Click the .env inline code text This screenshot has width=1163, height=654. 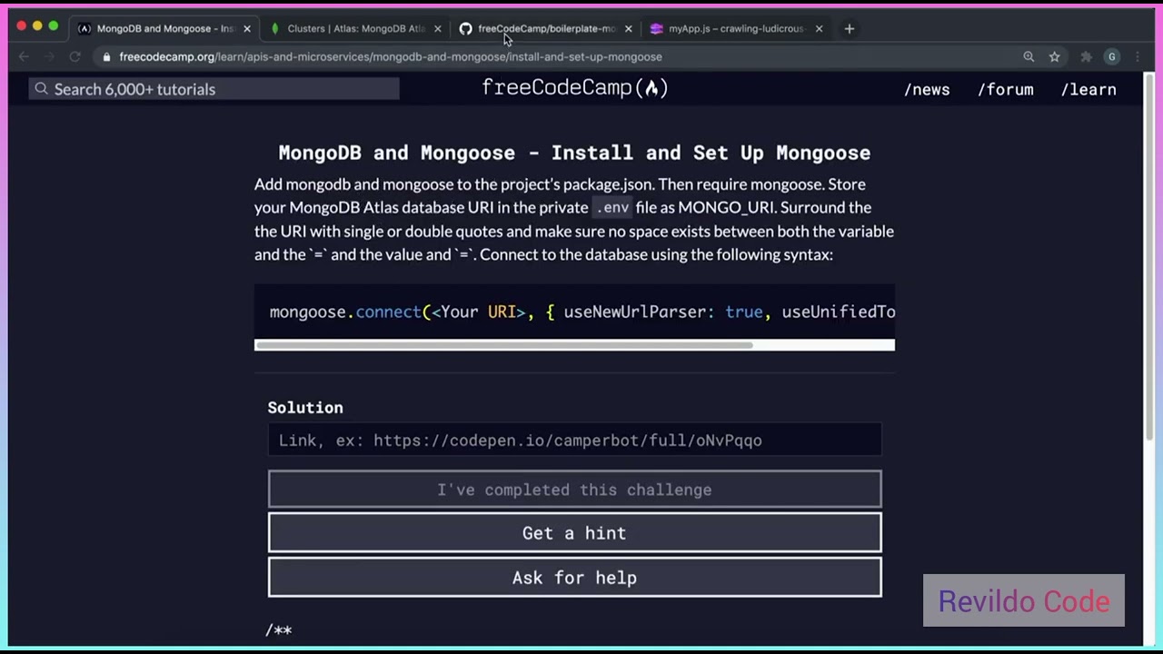pyautogui.click(x=612, y=208)
